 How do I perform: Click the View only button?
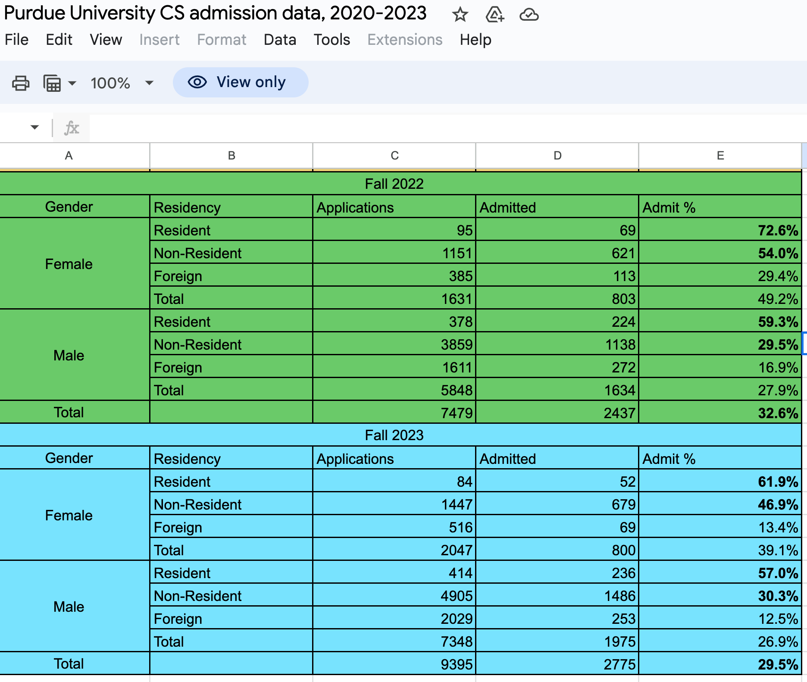241,82
